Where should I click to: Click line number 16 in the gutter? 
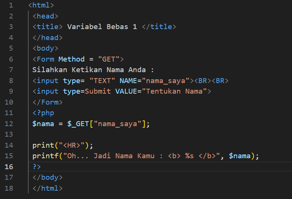(x=9, y=167)
